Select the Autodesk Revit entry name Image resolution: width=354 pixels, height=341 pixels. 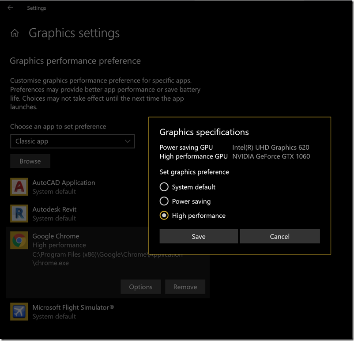click(54, 209)
